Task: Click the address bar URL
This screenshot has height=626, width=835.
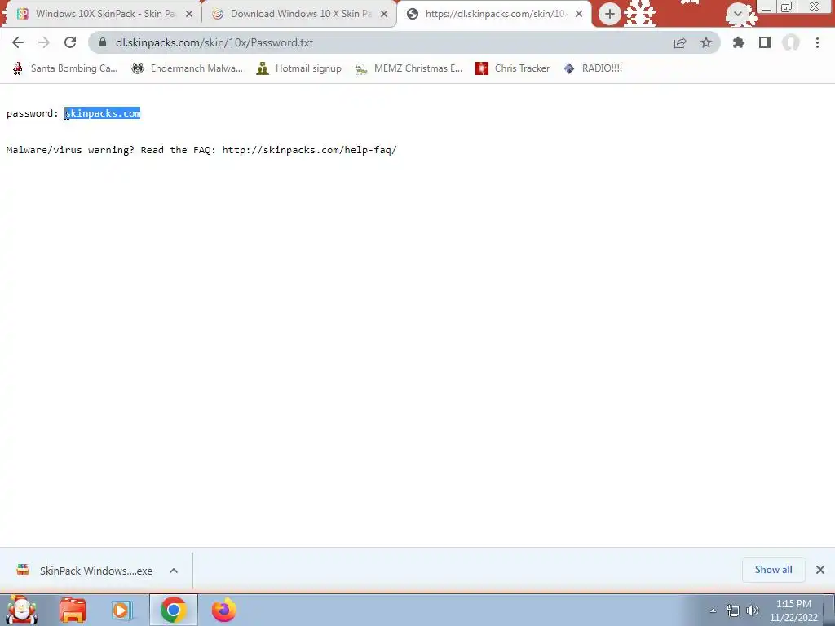Action: pos(214,42)
